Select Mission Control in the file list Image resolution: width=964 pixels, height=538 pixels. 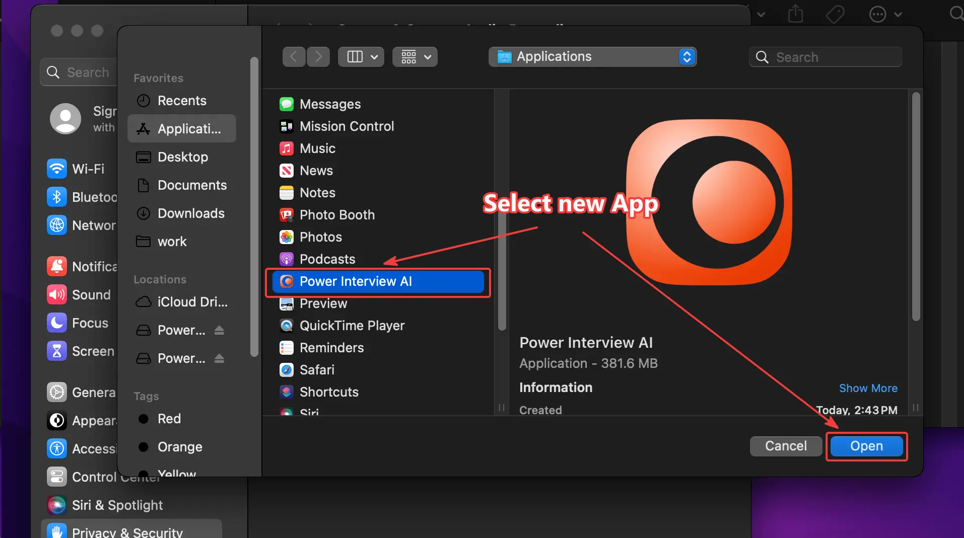[378, 126]
